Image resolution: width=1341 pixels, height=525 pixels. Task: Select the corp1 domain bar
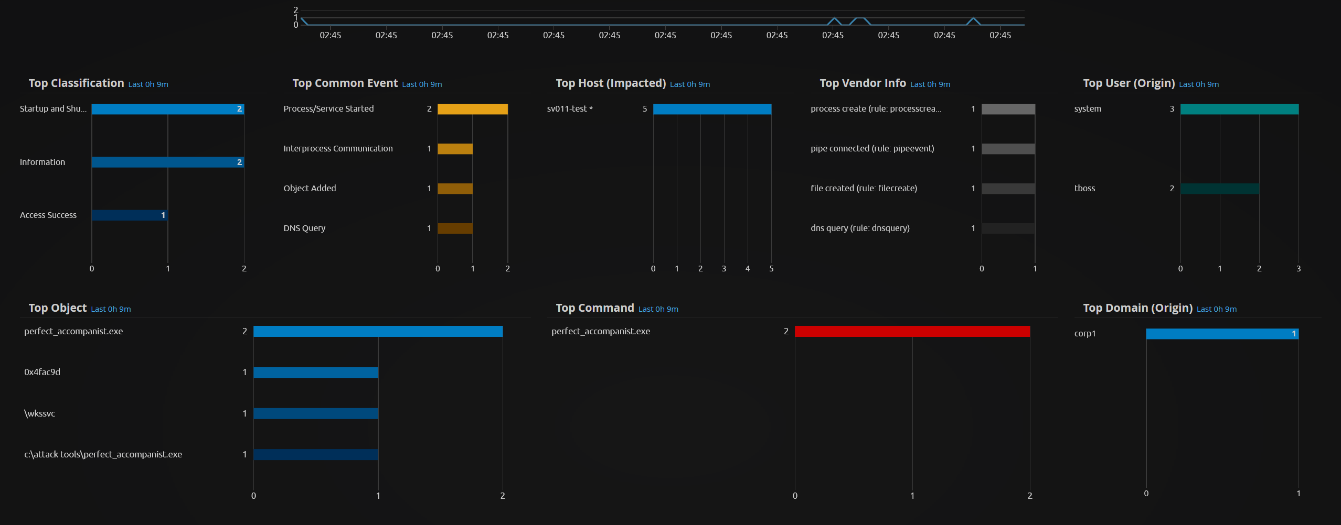1222,334
